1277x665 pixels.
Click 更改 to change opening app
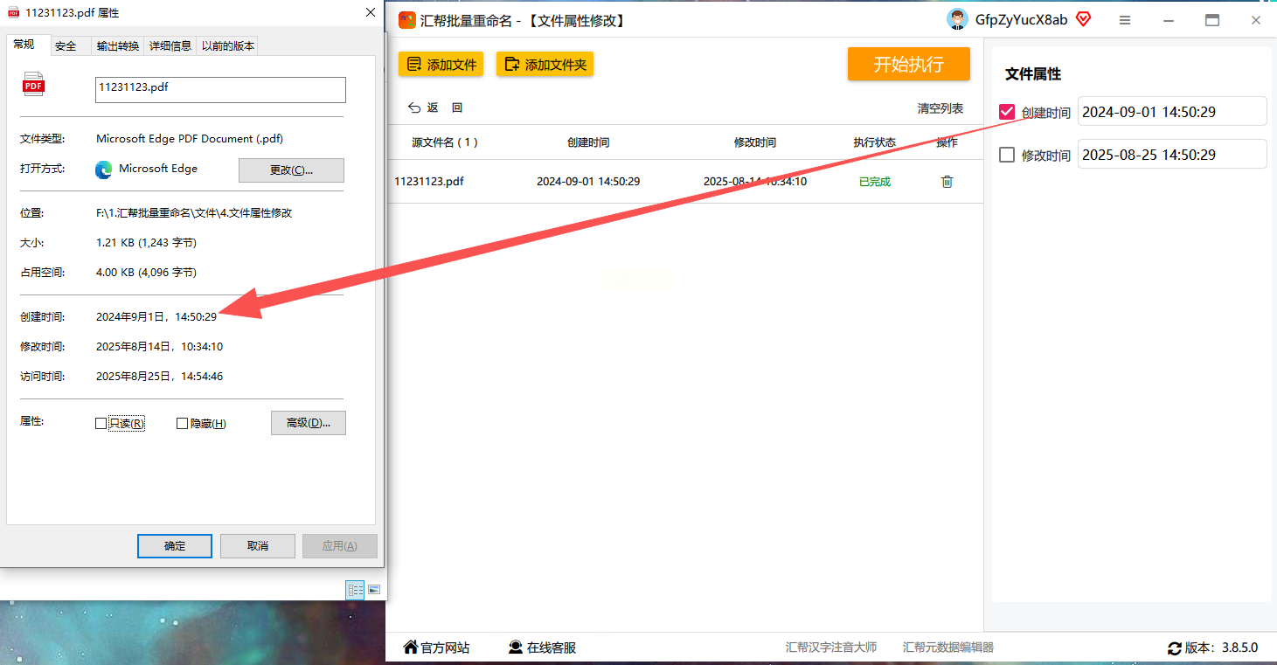click(291, 170)
